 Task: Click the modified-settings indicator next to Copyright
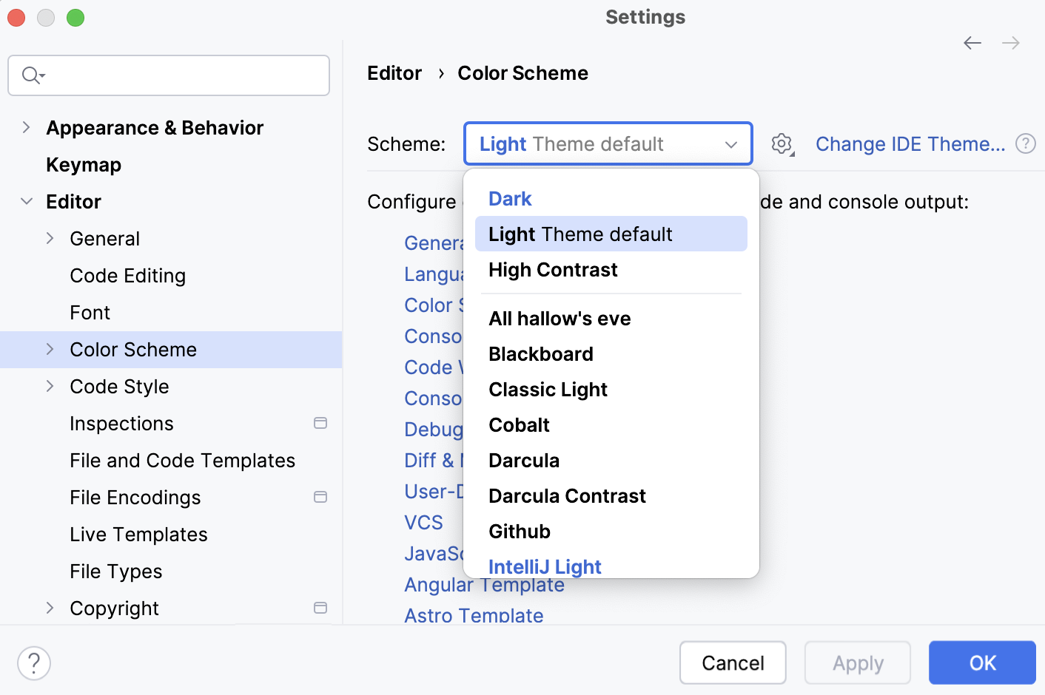click(x=320, y=608)
